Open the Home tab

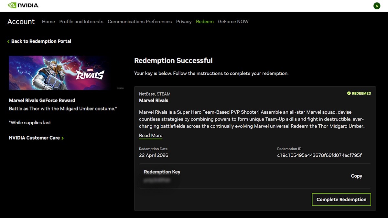coord(48,22)
